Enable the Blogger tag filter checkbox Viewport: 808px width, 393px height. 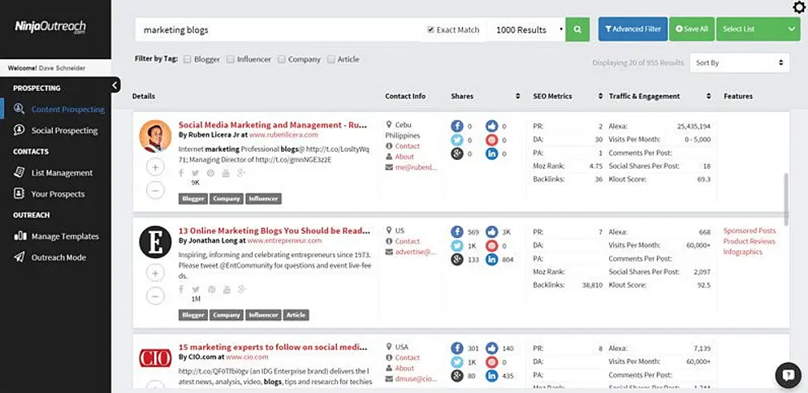(x=188, y=59)
